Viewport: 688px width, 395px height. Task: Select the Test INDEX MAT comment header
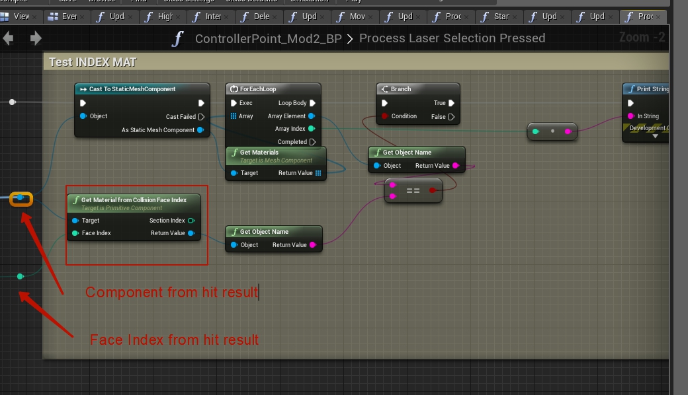pos(93,62)
